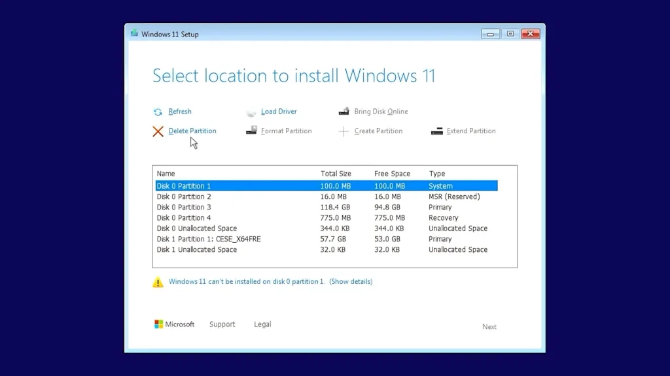The height and width of the screenshot is (376, 670).
Task: Open the Legal link
Action: [262, 324]
